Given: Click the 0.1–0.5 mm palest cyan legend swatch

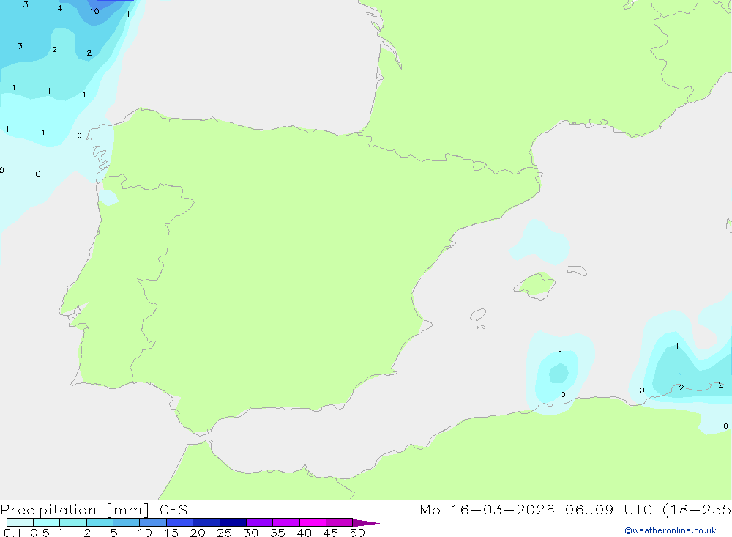Looking at the screenshot, I should click(x=20, y=522).
